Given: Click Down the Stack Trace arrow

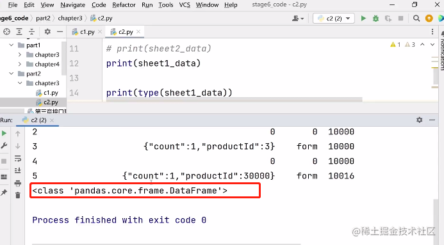Looking at the screenshot, I should pyautogui.click(x=17, y=146).
